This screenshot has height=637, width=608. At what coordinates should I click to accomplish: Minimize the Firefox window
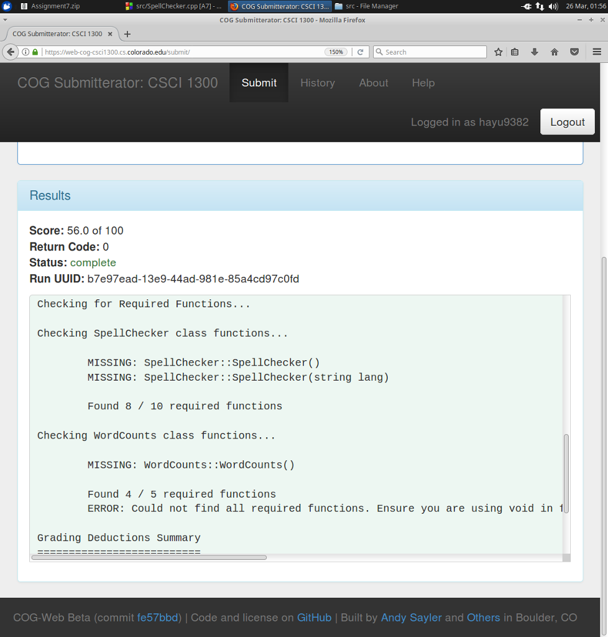pyautogui.click(x=579, y=20)
